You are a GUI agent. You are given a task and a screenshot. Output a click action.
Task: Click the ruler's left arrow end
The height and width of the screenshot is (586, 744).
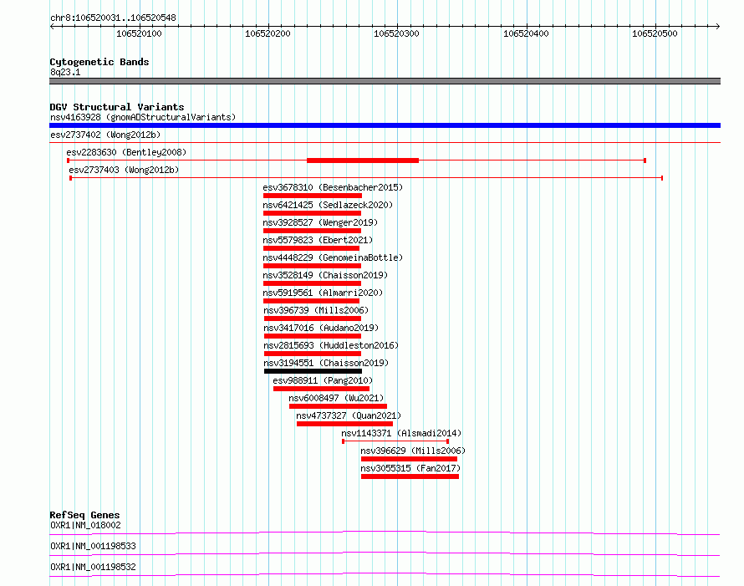[x=52, y=27]
